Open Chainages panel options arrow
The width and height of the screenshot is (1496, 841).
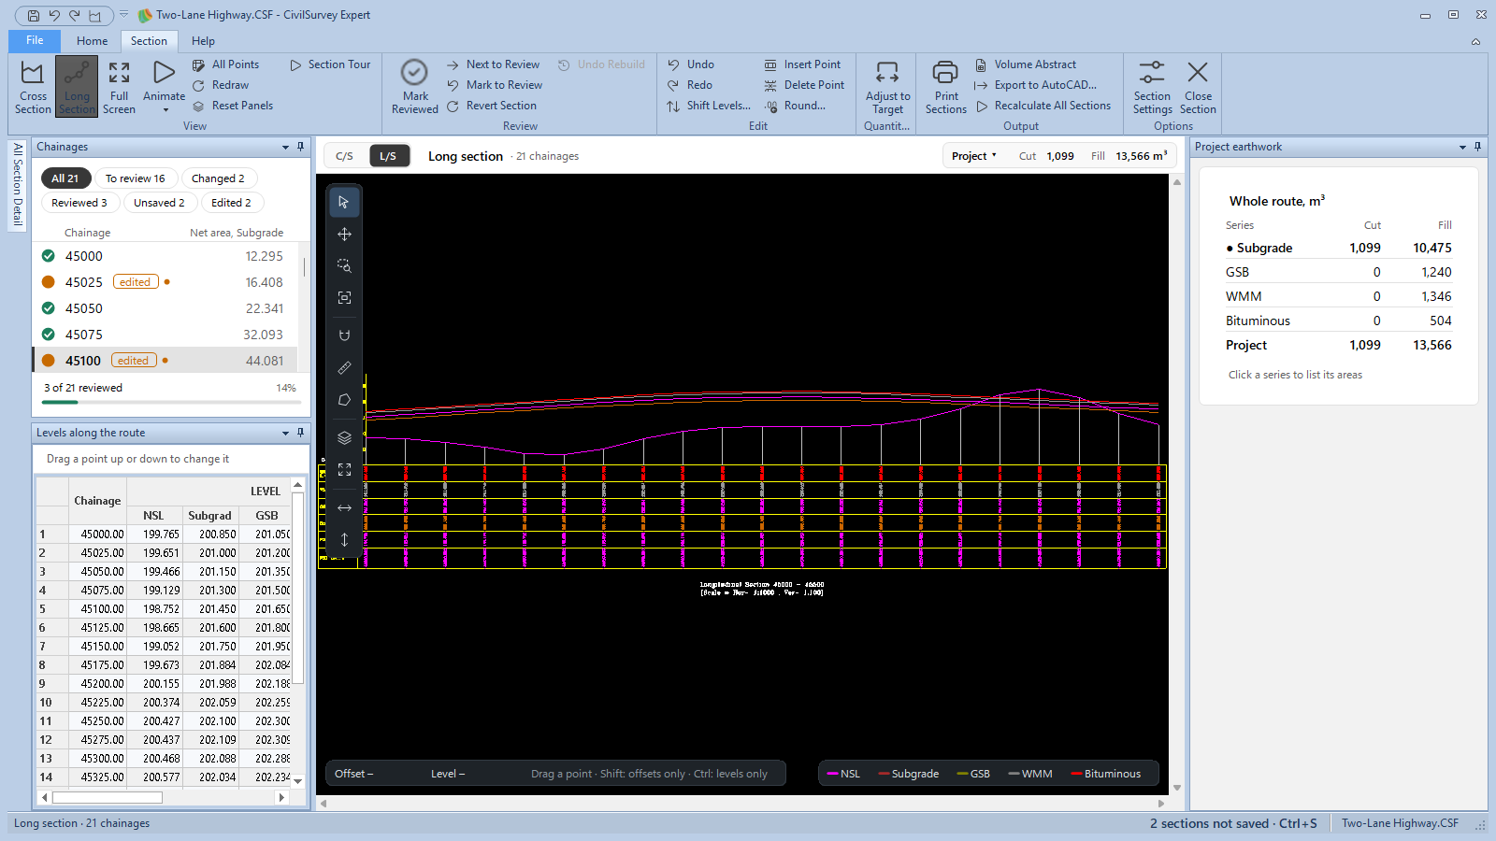(285, 147)
